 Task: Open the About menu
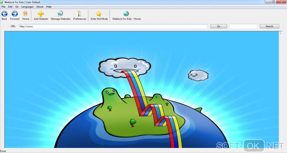pos(40,6)
